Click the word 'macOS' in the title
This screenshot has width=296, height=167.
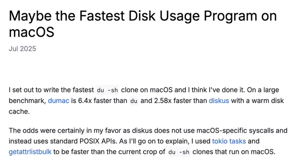(x=31, y=32)
